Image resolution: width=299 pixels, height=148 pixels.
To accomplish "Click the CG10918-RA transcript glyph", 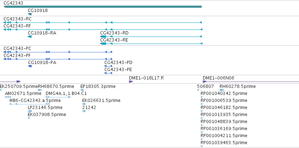I will tap(30, 37).
